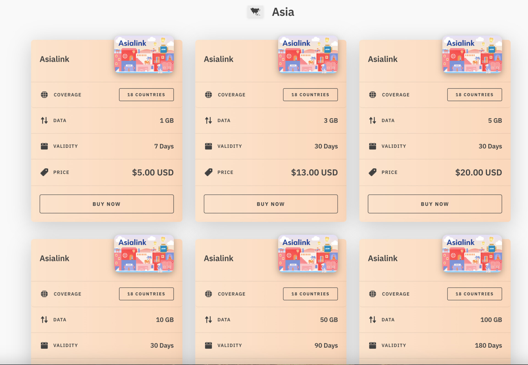
Task: Click the 90 Days validity value
Action: point(326,345)
